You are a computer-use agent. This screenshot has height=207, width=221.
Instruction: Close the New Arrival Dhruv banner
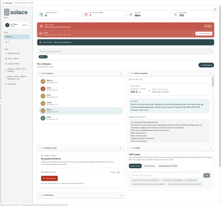click(x=211, y=42)
